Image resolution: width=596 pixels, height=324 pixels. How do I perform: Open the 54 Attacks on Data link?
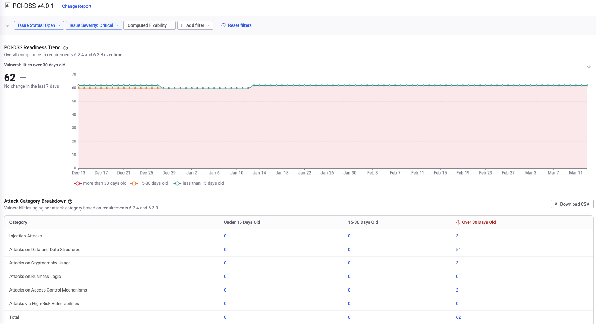[x=458, y=250]
